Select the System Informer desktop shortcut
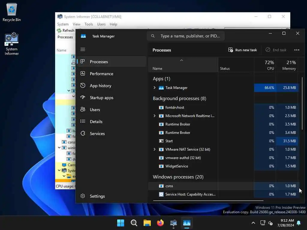The width and height of the screenshot is (307, 230). coord(12,44)
